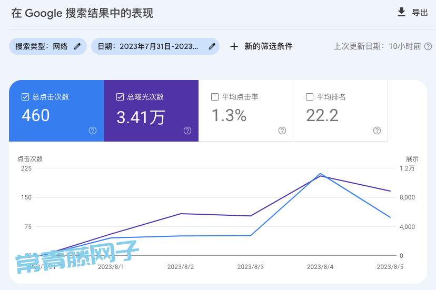The height and width of the screenshot is (290, 436).
Task: Click the 460 total clicks value
Action: pyautogui.click(x=36, y=115)
